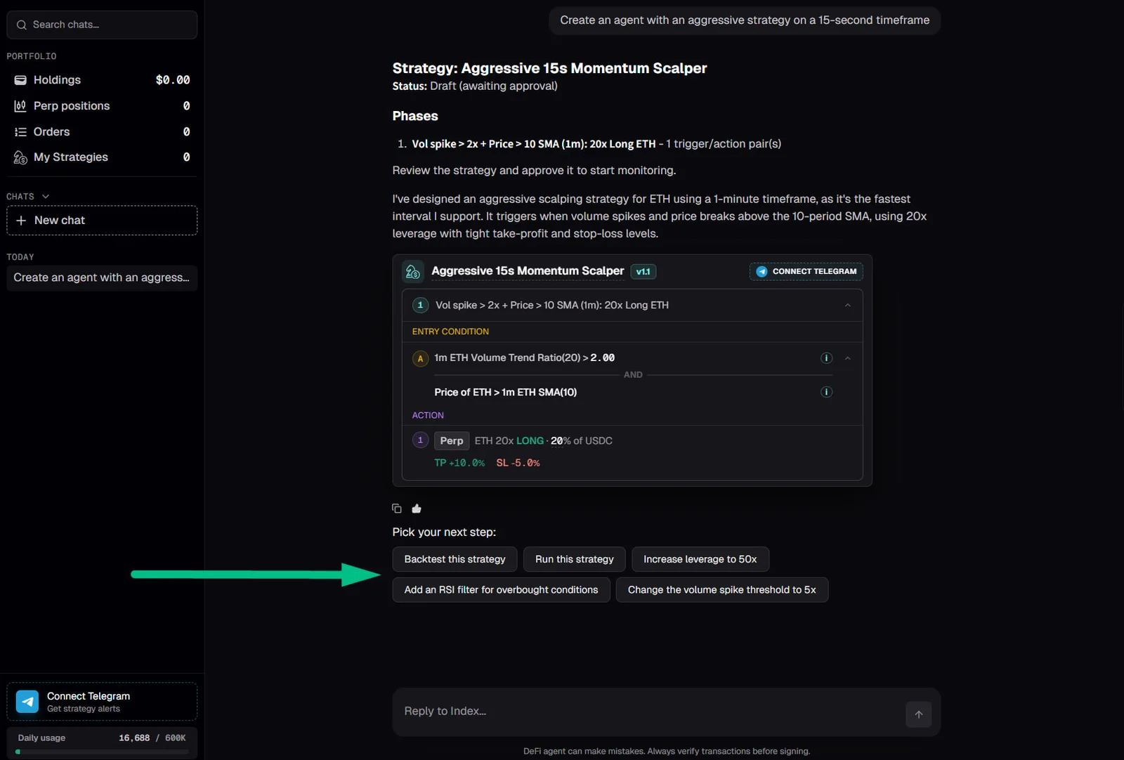1124x760 pixels.
Task: Click Backtest this strategy
Action: 455,559
